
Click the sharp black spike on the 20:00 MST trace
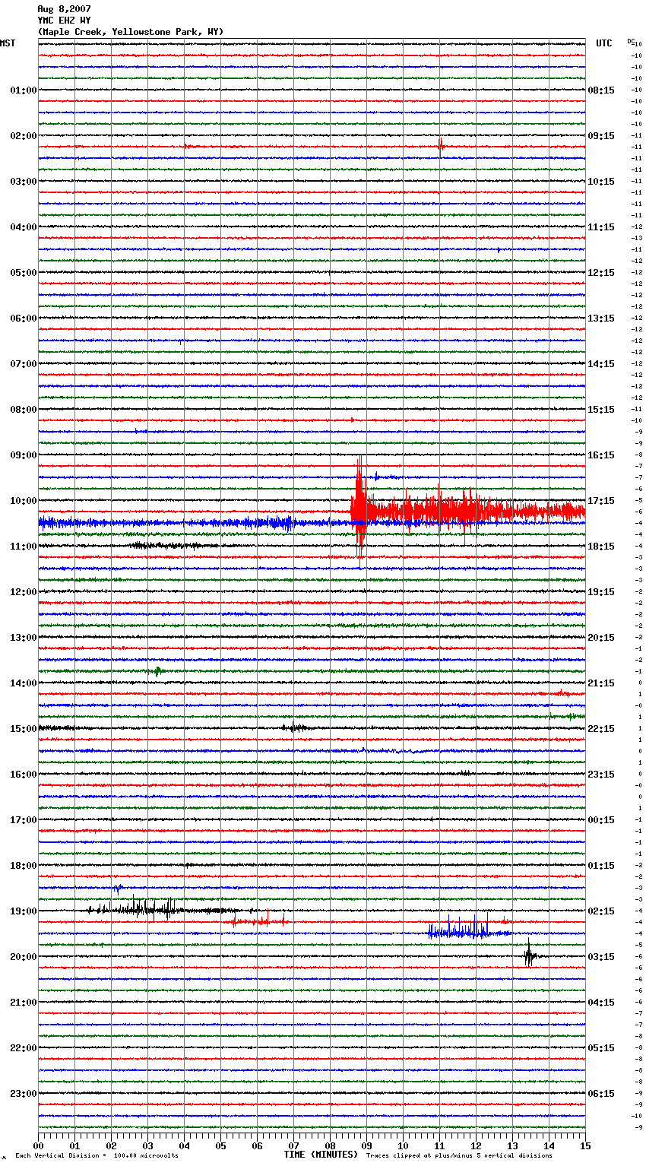(x=529, y=955)
